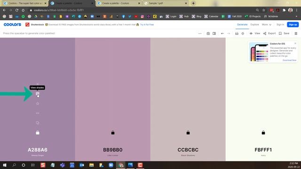The width and height of the screenshot is (301, 169).
Task: Open the Explore menu item
Action: [255, 24]
